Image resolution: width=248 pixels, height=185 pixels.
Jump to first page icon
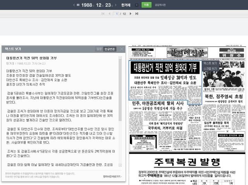coord(103,14)
